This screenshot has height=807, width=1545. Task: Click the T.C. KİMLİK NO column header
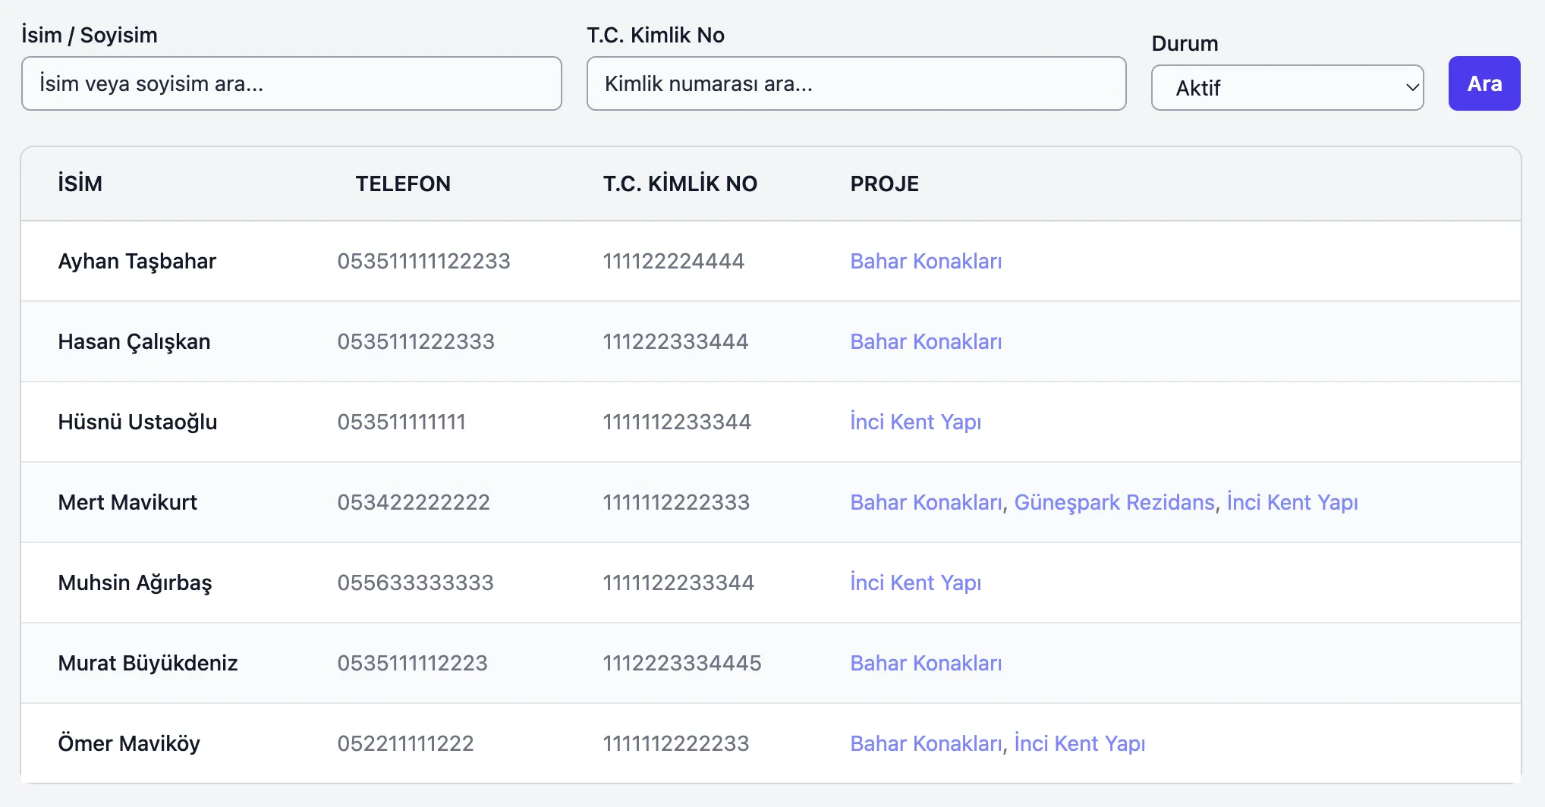[680, 184]
